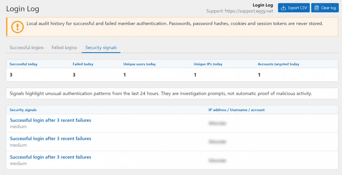
Task: Open the first 'Successful login after 3 recent failures' signal
Action: 50,120
